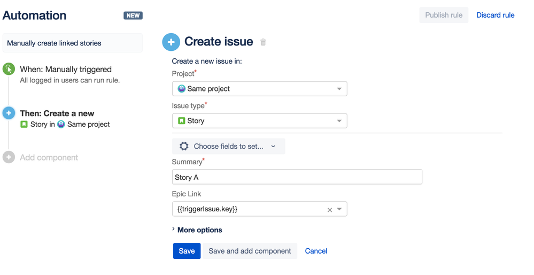Open the Project dropdown showing Same project
This screenshot has height=275, width=534.
pyautogui.click(x=259, y=89)
